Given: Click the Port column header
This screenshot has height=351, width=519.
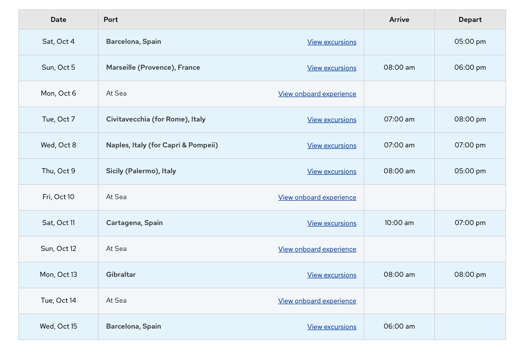Looking at the screenshot, I should (111, 19).
